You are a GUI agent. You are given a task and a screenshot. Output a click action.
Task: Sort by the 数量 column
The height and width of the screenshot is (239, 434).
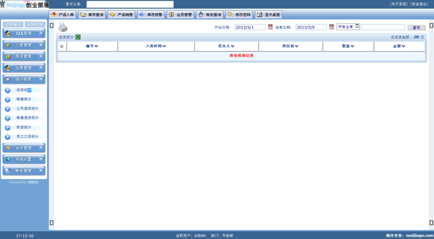coord(348,46)
